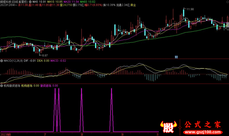Expand the MACD(12,26,9) indicator dropdown icon
This screenshot has height=136, width=229.
(x=2, y=61)
